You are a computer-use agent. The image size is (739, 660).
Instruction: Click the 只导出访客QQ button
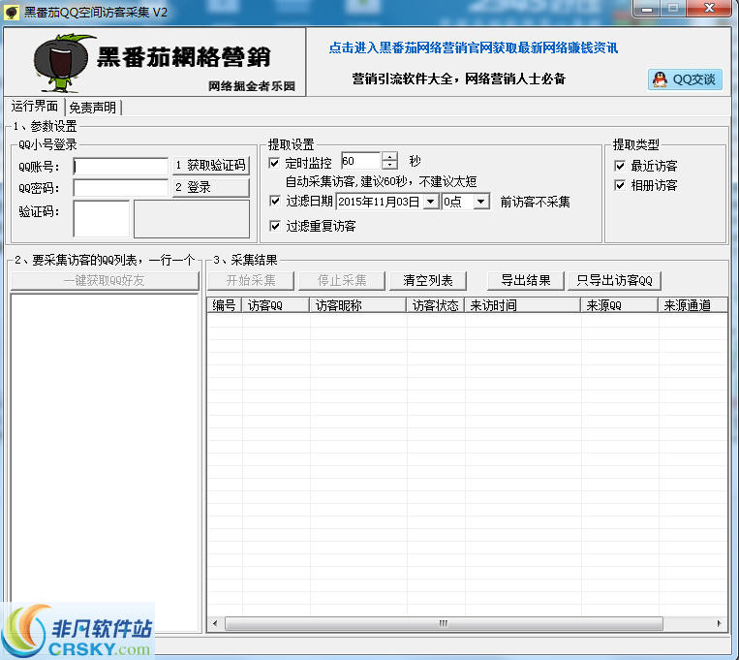[x=615, y=281]
